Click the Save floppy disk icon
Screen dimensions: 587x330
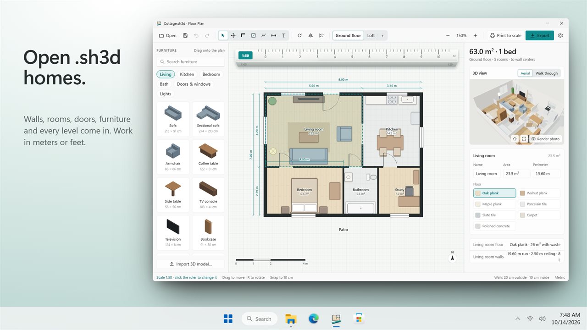pyautogui.click(x=185, y=35)
